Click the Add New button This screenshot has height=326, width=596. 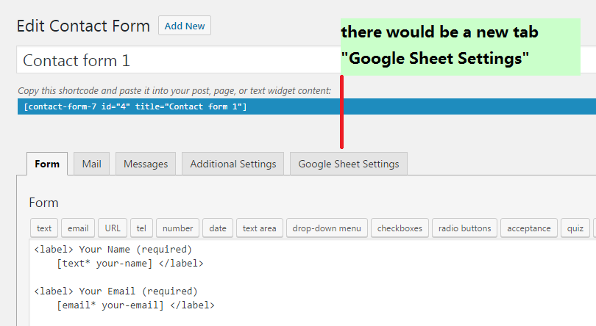(x=185, y=26)
